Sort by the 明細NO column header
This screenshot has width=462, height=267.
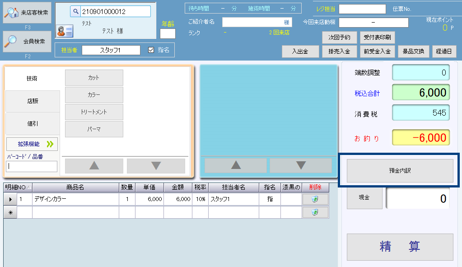[x=18, y=187]
